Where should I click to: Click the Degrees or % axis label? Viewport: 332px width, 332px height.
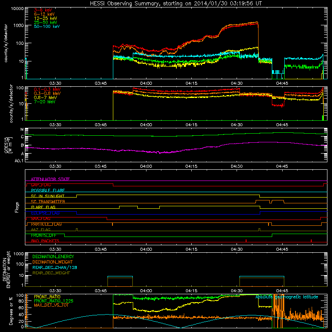11,311
